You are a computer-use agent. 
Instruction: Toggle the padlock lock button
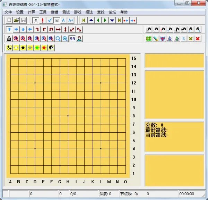point(9,39)
